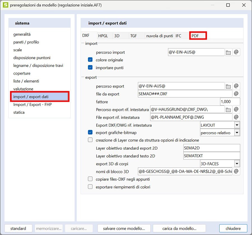
Task: Expand the 3D-FACES dropdown
Action: (x=237, y=164)
